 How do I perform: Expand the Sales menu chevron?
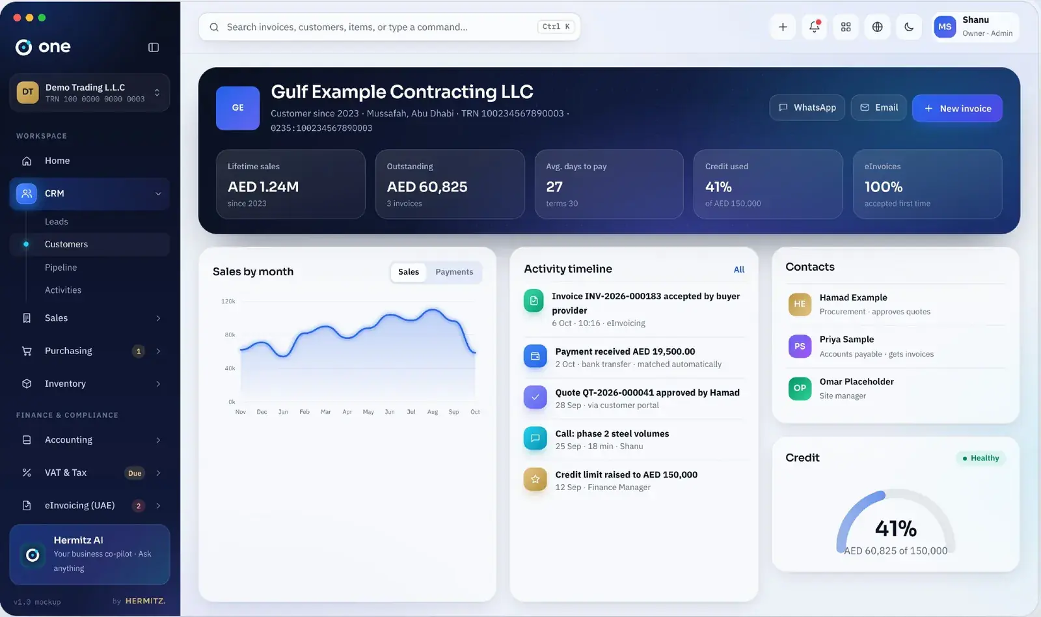158,318
